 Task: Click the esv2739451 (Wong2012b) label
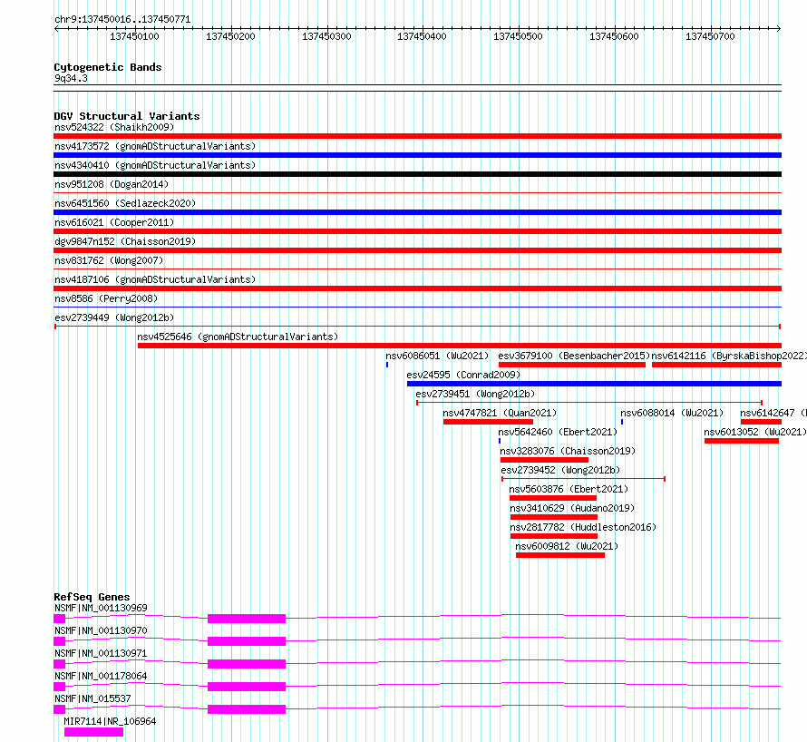(x=475, y=394)
